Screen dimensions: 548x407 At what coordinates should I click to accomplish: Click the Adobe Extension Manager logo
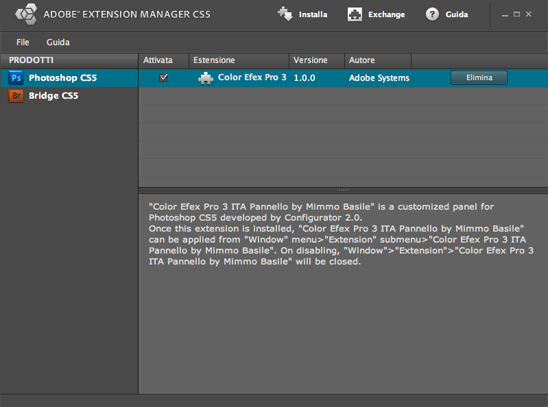click(x=26, y=14)
